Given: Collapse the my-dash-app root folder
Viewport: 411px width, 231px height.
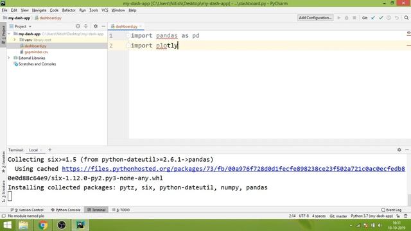Looking at the screenshot, I should tap(9, 34).
